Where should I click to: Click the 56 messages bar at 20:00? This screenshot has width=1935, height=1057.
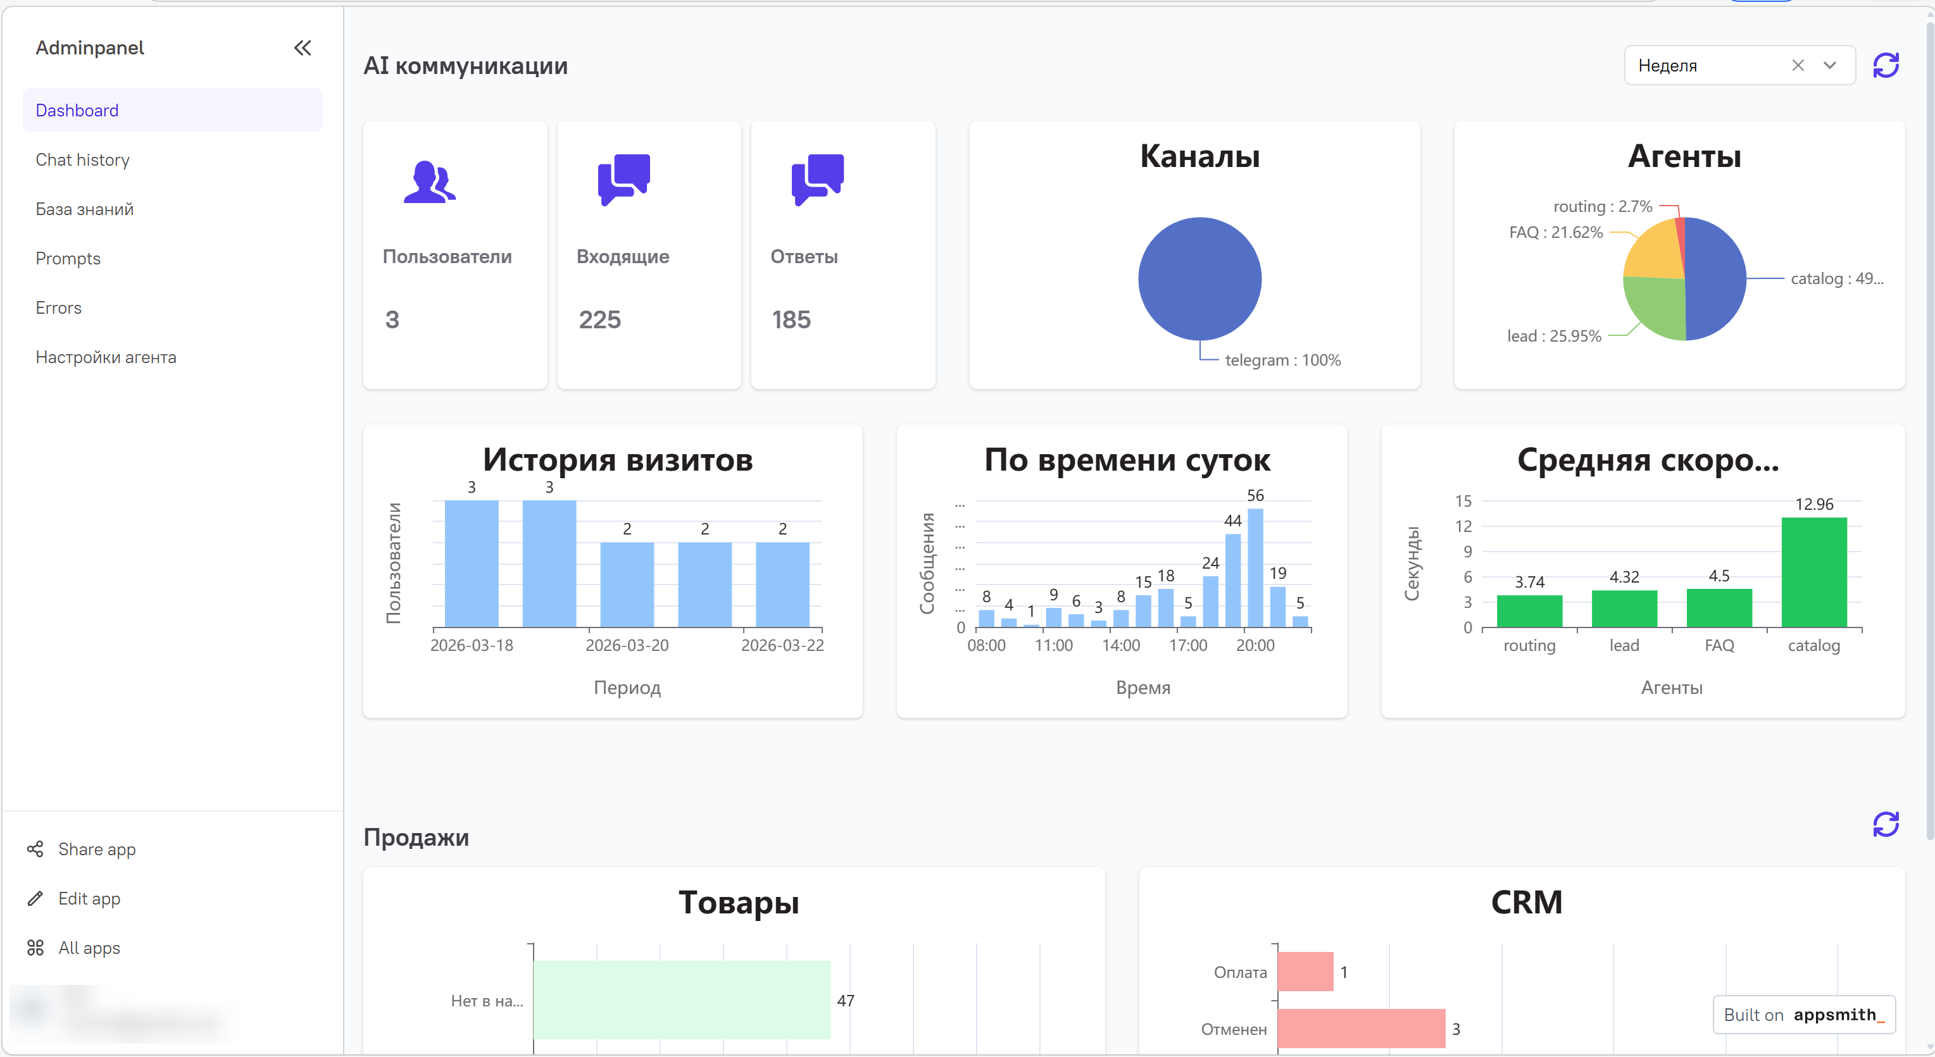click(x=1255, y=568)
